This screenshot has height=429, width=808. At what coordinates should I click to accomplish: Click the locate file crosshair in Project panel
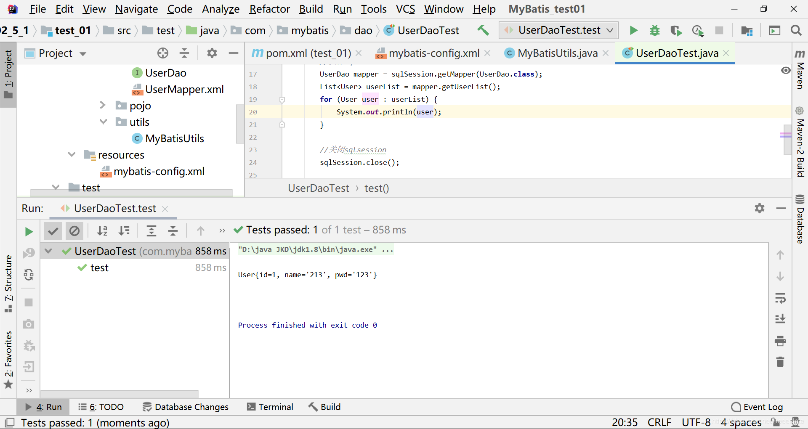coord(163,53)
